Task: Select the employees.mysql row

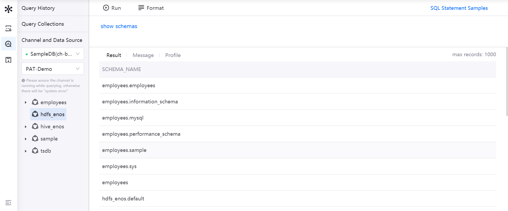Action: 298,118
